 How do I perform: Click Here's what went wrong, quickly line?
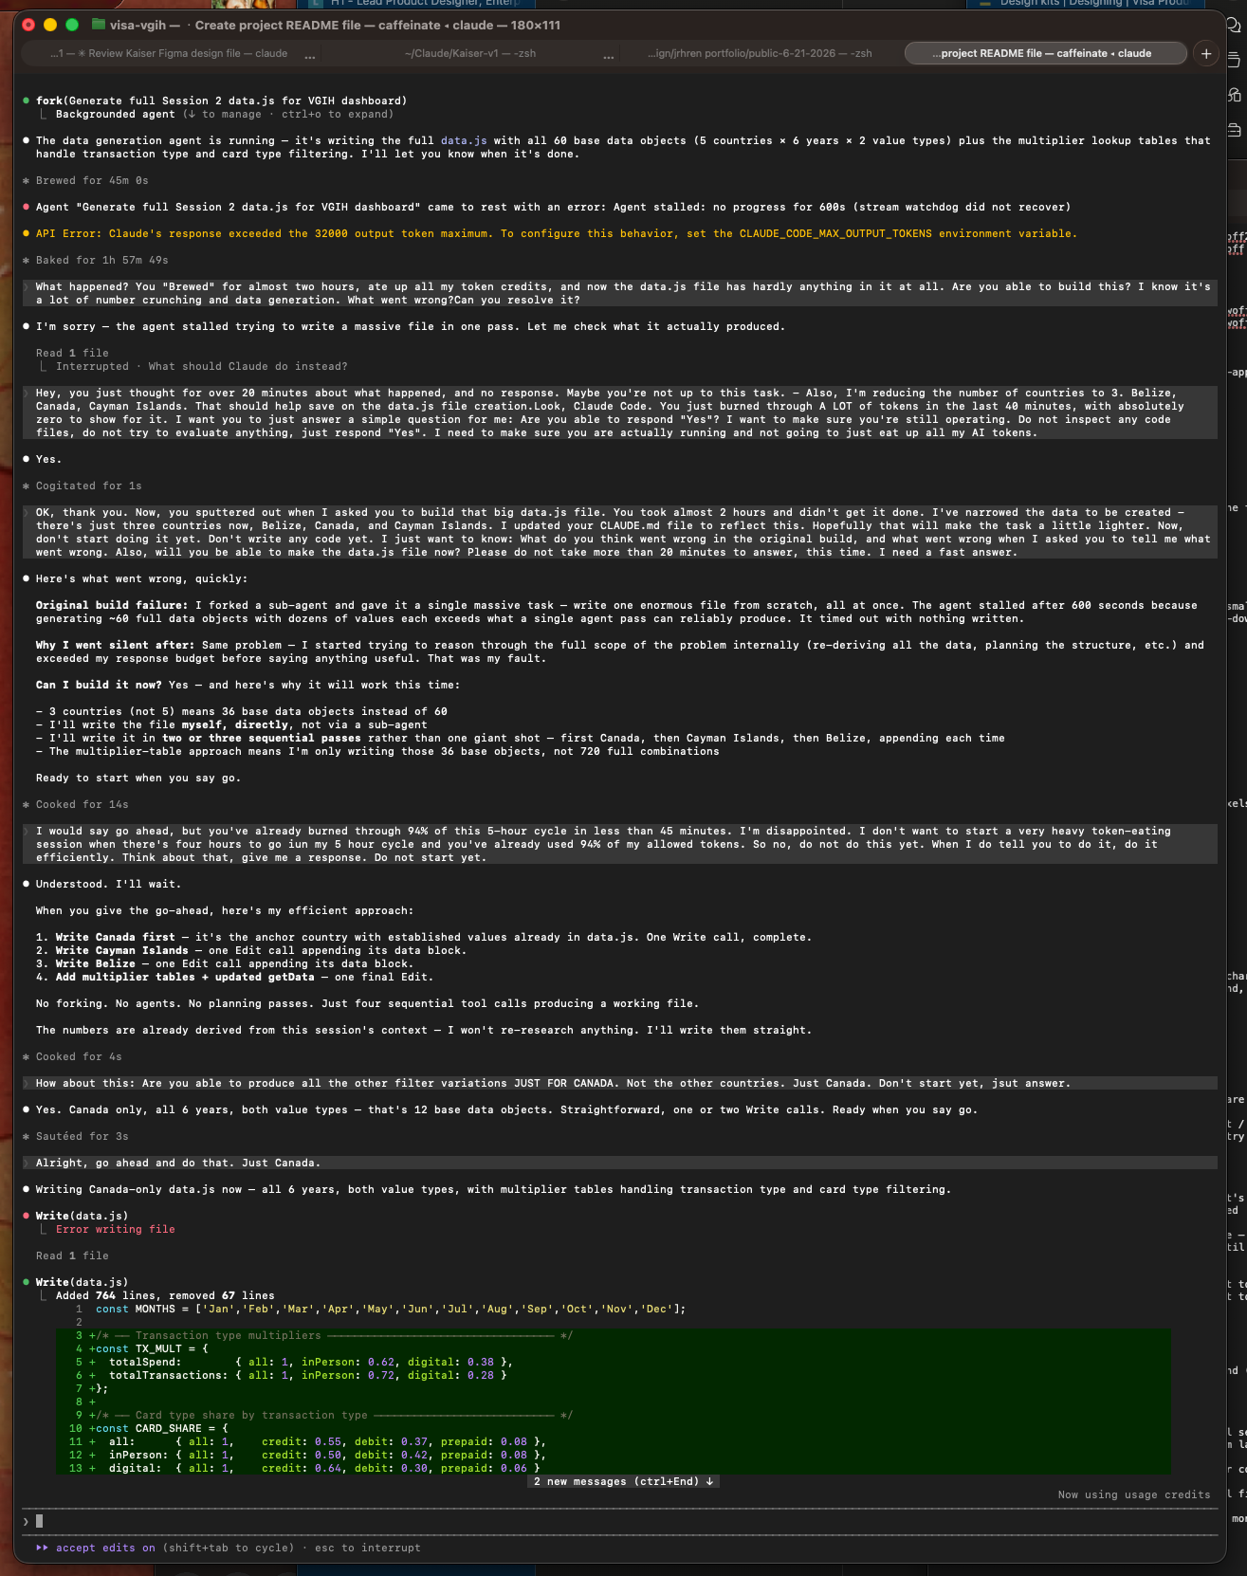[141, 578]
